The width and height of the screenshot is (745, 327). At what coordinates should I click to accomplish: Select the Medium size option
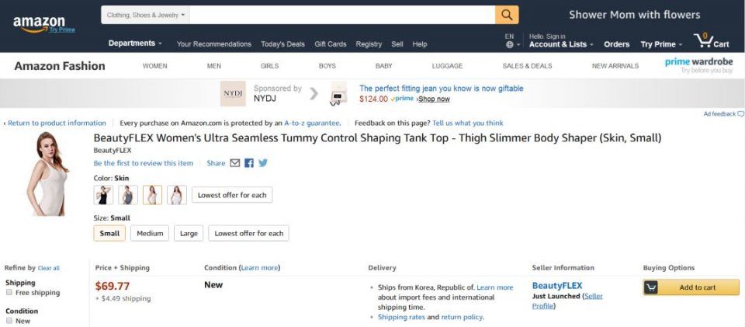[x=151, y=233]
